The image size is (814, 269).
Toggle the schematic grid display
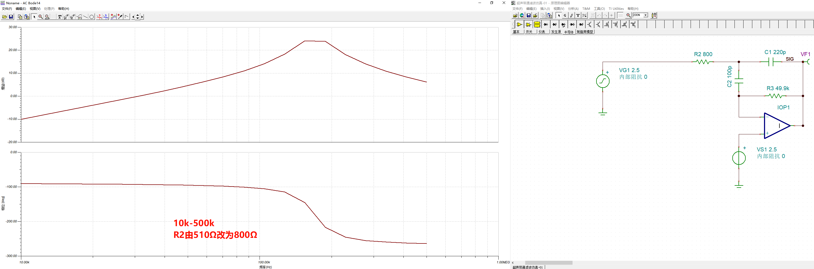coord(620,15)
